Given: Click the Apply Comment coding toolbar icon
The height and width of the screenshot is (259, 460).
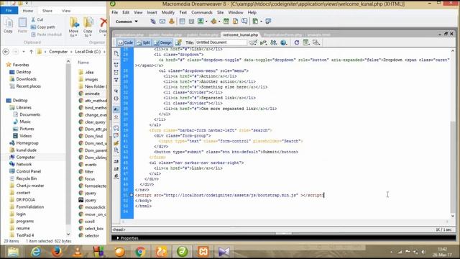Looking at the screenshot, I should (116, 128).
